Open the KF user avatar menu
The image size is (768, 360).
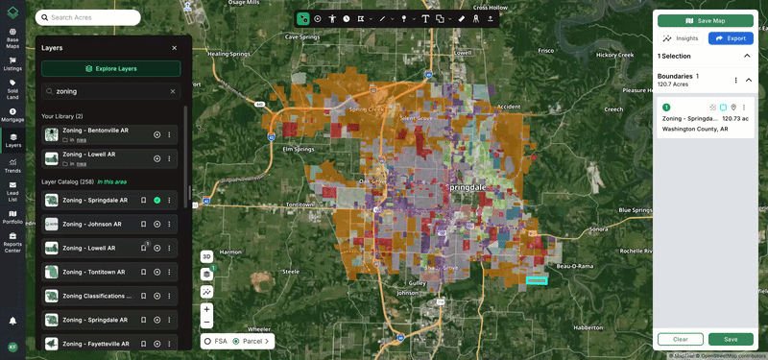pos(12,347)
